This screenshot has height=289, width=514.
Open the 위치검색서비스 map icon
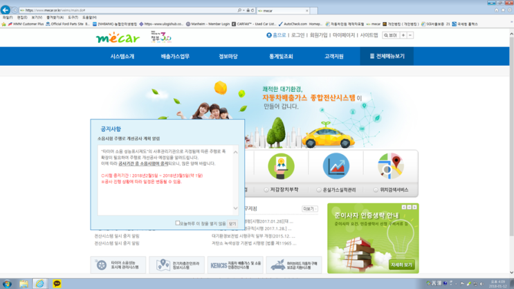click(x=390, y=166)
